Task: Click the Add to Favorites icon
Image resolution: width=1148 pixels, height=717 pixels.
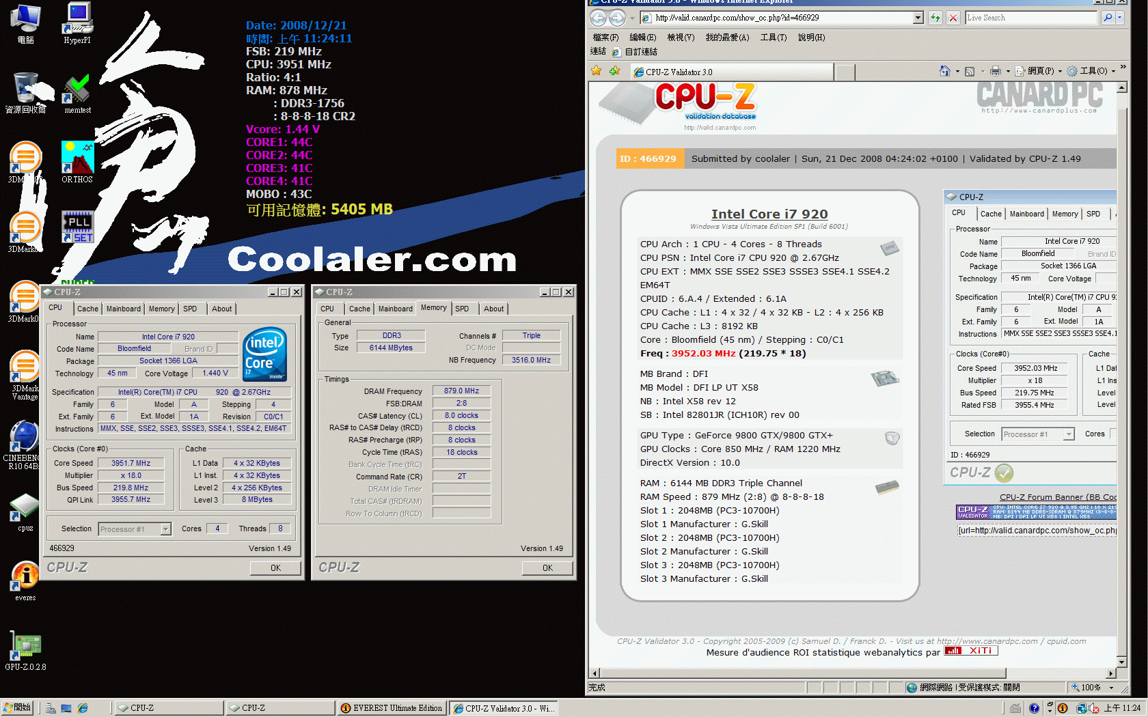Action: (614, 71)
